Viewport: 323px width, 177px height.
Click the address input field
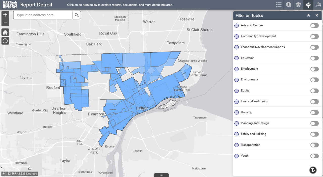[x=43, y=15]
